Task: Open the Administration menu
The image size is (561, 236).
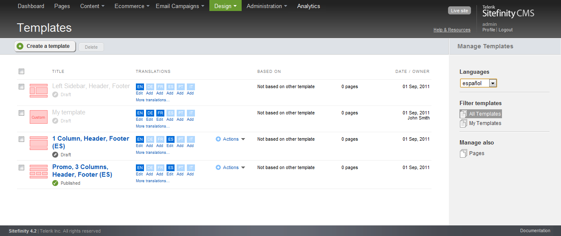Action: [x=266, y=6]
